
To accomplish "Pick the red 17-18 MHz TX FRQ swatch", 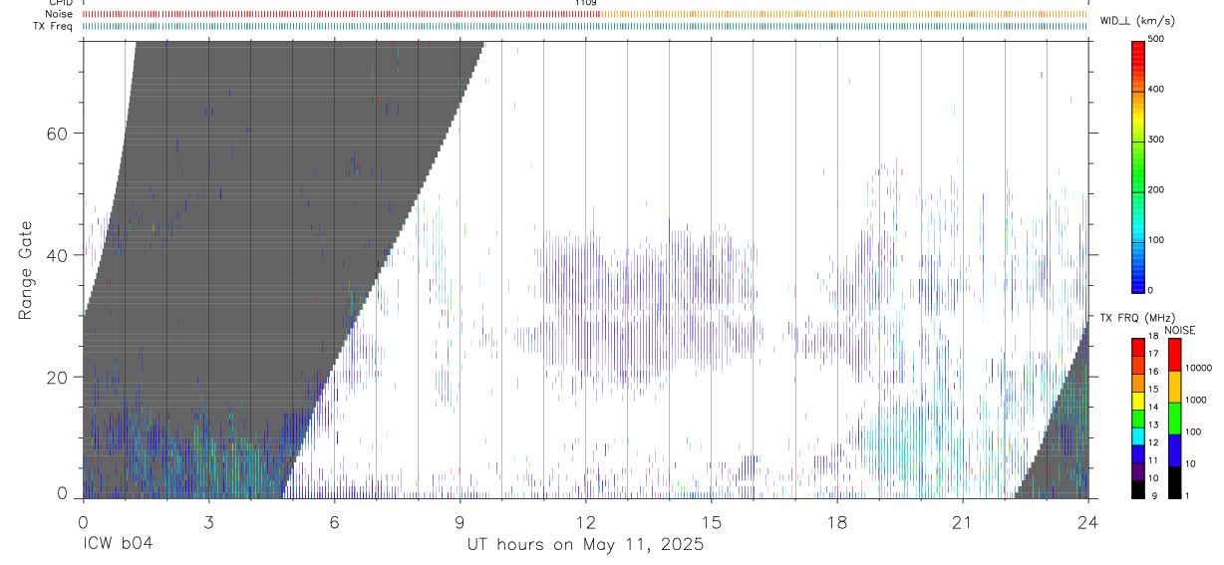I will point(1138,347).
